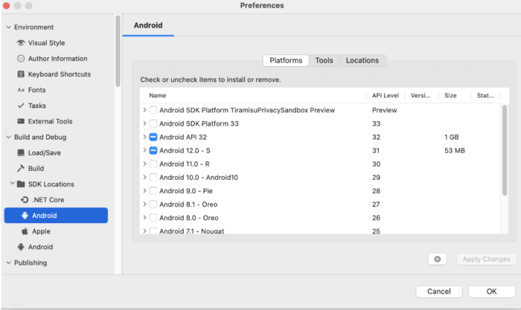Image resolution: width=521 pixels, height=310 pixels.
Task: Open the .NET Core SDK icon item
Action: tap(25, 200)
